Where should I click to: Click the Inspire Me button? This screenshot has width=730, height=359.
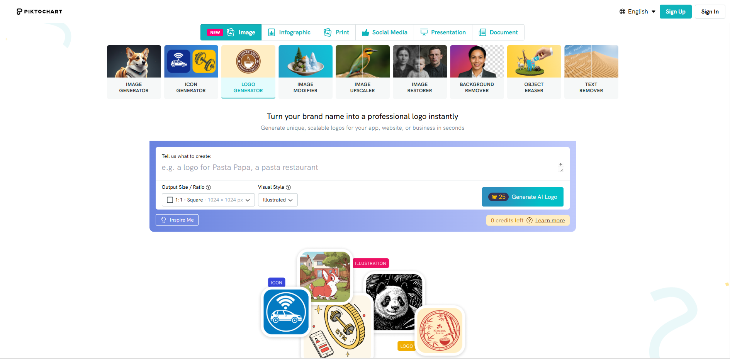177,220
